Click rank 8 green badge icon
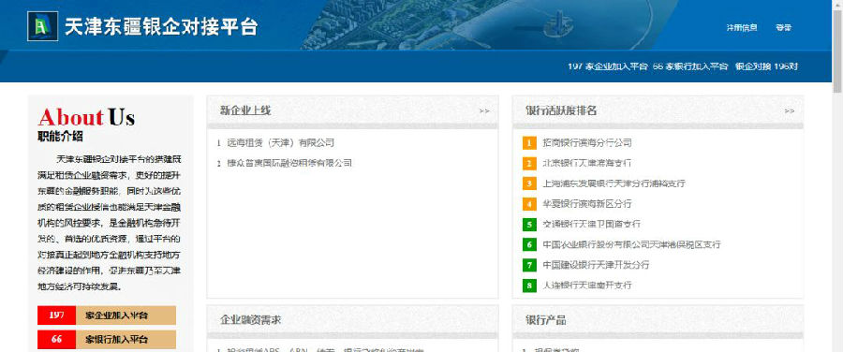The image size is (843, 352). click(529, 286)
